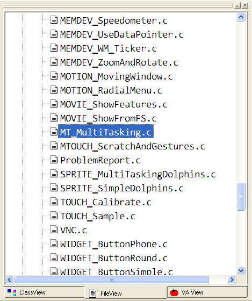Close the workspace panel with X button
The height and width of the screenshot is (301, 252).
point(245,5)
